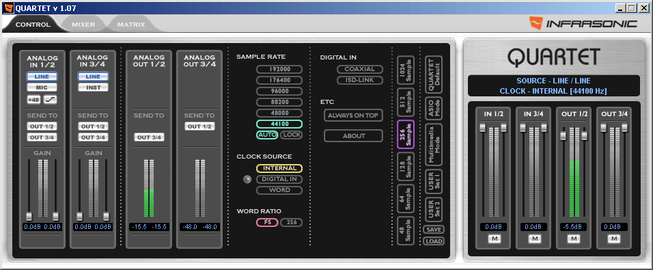Send Analog In 3/4 to OUT 3/4
Image resolution: width=653 pixels, height=270 pixels.
(93, 137)
